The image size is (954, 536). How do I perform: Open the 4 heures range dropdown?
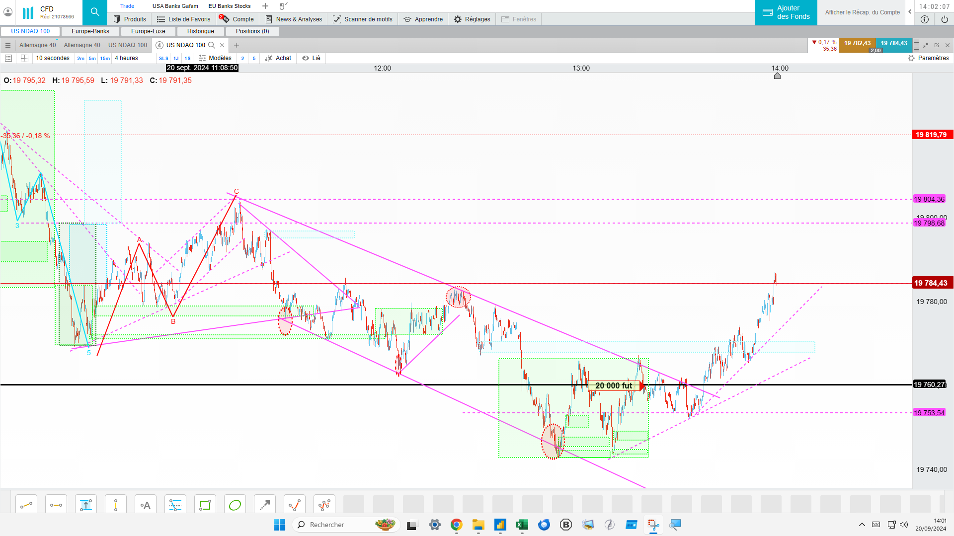pos(127,58)
